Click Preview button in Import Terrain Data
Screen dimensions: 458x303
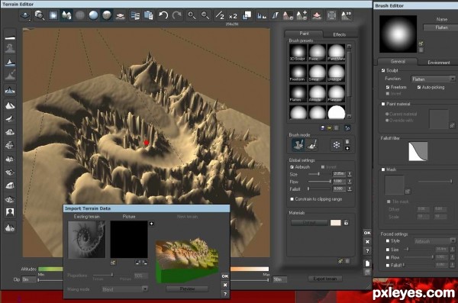tap(187, 288)
